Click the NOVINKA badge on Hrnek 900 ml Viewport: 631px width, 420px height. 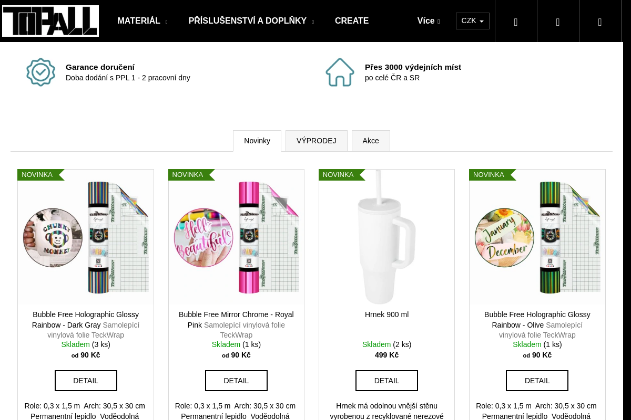(338, 175)
